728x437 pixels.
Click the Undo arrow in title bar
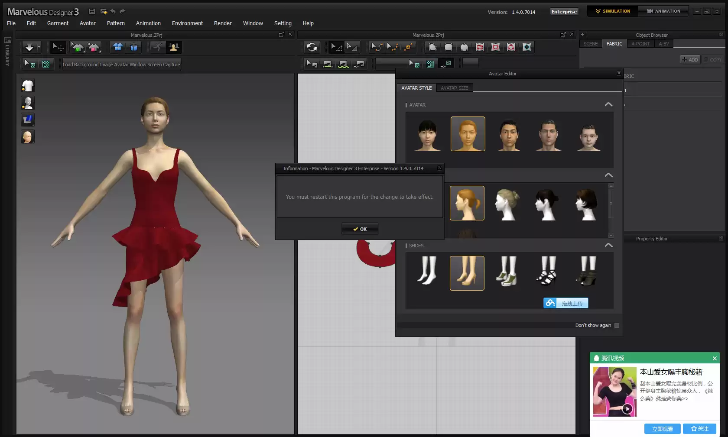[113, 11]
